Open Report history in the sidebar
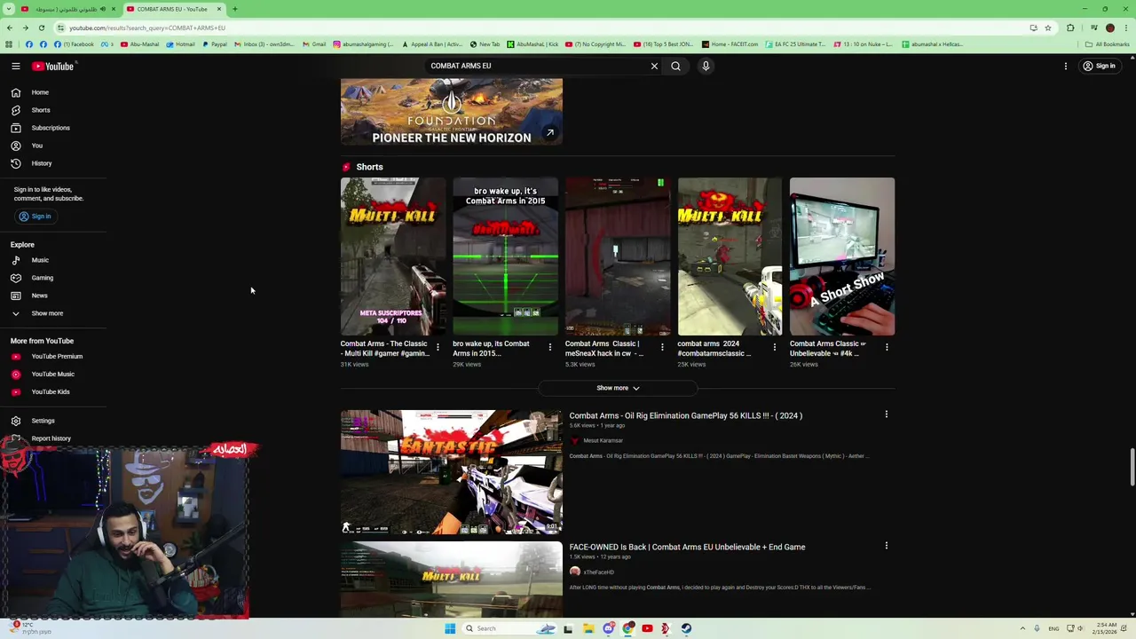Screen dimensions: 1136x639 click(x=51, y=438)
